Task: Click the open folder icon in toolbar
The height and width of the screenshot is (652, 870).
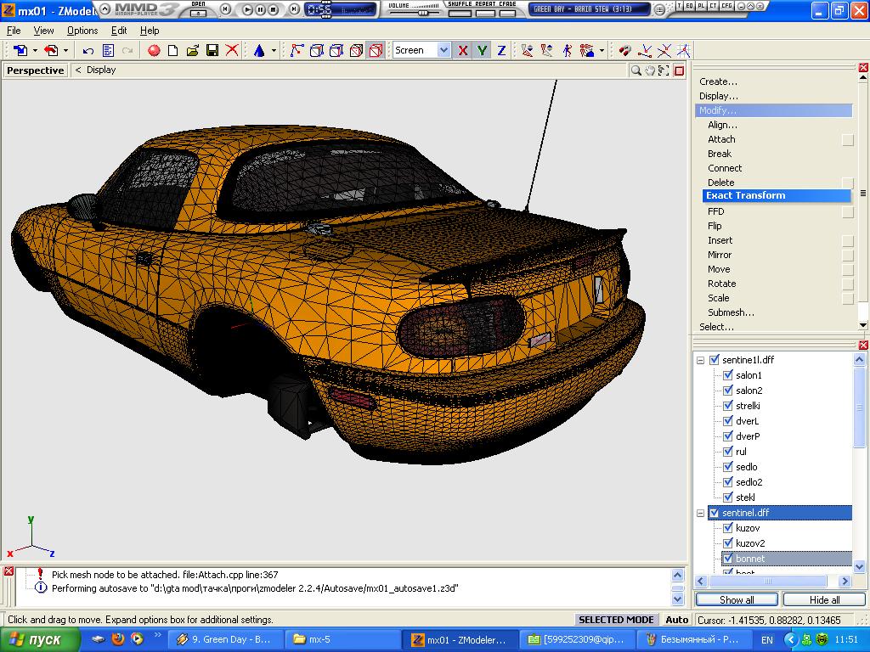Action: (x=193, y=51)
